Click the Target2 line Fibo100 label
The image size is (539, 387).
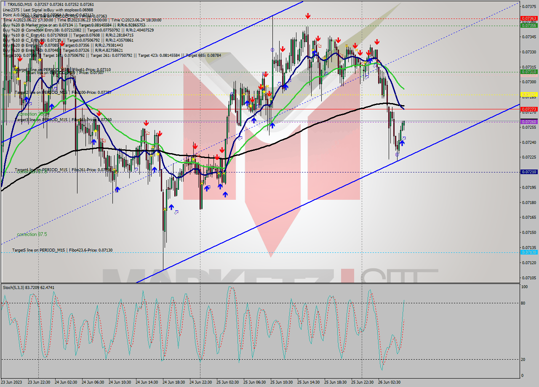pos(63,92)
